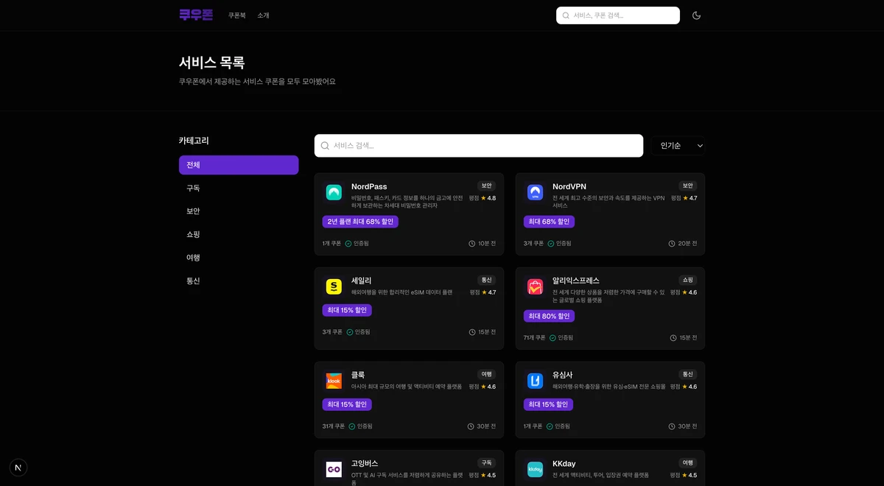The height and width of the screenshot is (486, 884).
Task: Click 쇼핑 tag on 알리익스프레스 card
Action: [x=688, y=281]
